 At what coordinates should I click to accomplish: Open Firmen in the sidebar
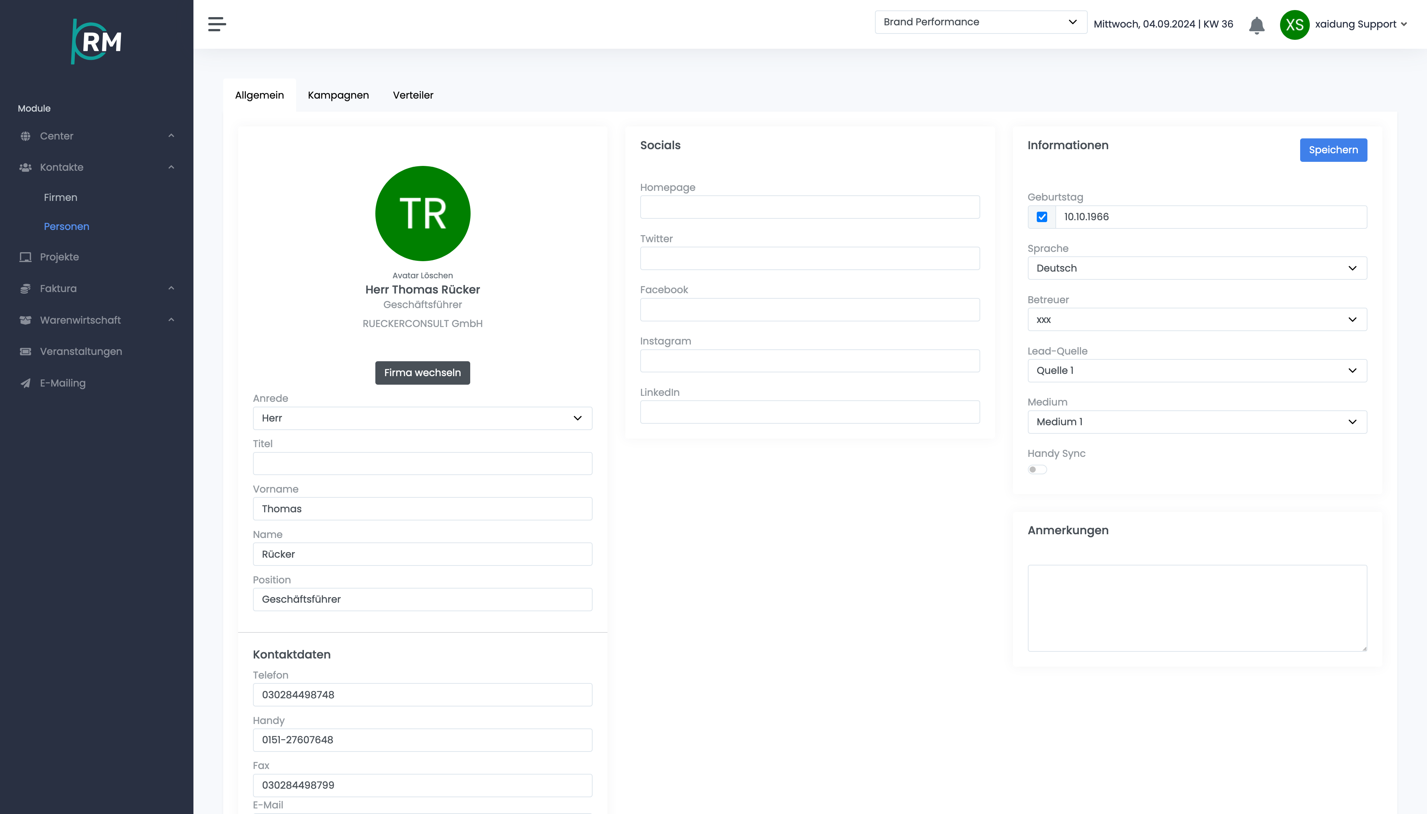[60, 197]
